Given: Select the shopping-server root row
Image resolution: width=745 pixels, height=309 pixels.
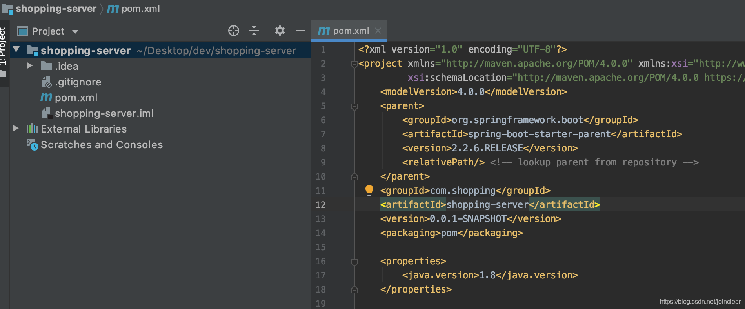Looking at the screenshot, I should tap(160, 51).
